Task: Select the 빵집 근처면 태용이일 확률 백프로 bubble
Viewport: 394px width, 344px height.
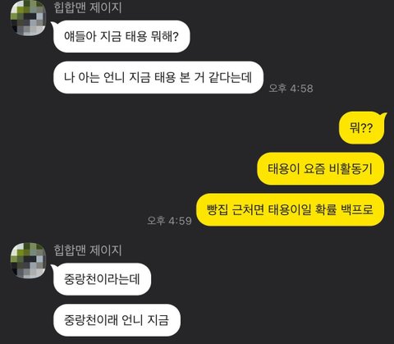Action: [290, 210]
